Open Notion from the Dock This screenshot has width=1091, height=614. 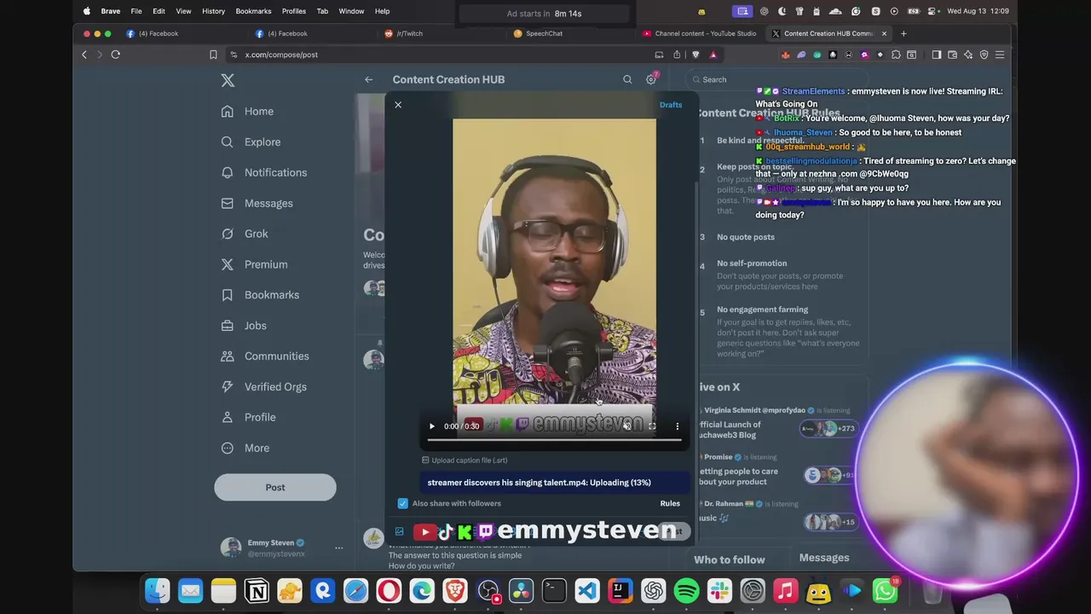pyautogui.click(x=257, y=591)
